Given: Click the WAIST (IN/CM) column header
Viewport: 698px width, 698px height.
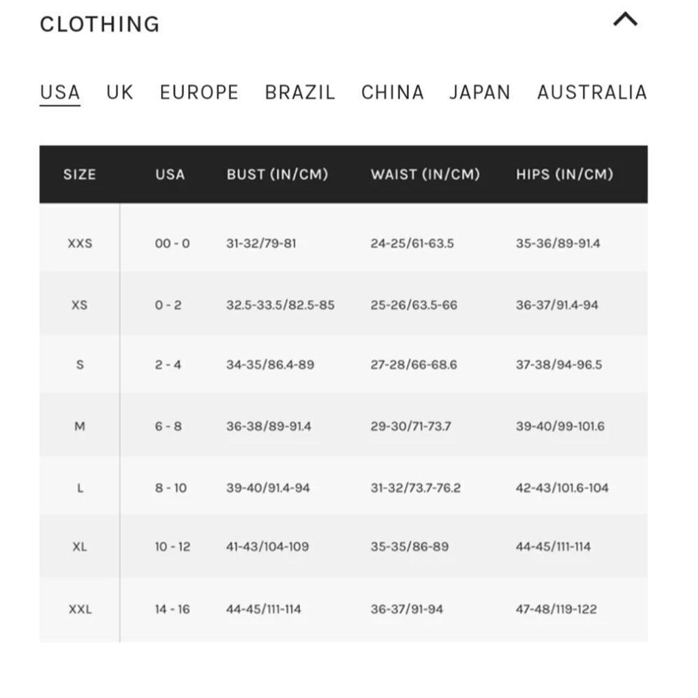Looking at the screenshot, I should pos(425,174).
